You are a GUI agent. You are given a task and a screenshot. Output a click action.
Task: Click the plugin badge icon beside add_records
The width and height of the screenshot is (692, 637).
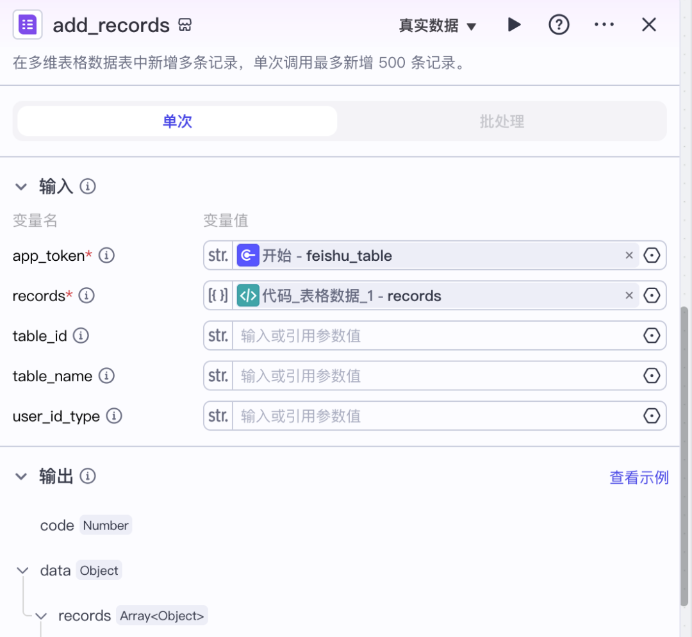pos(185,25)
